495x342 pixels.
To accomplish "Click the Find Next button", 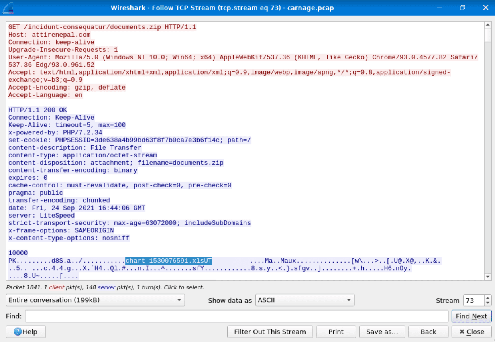I will (471, 316).
